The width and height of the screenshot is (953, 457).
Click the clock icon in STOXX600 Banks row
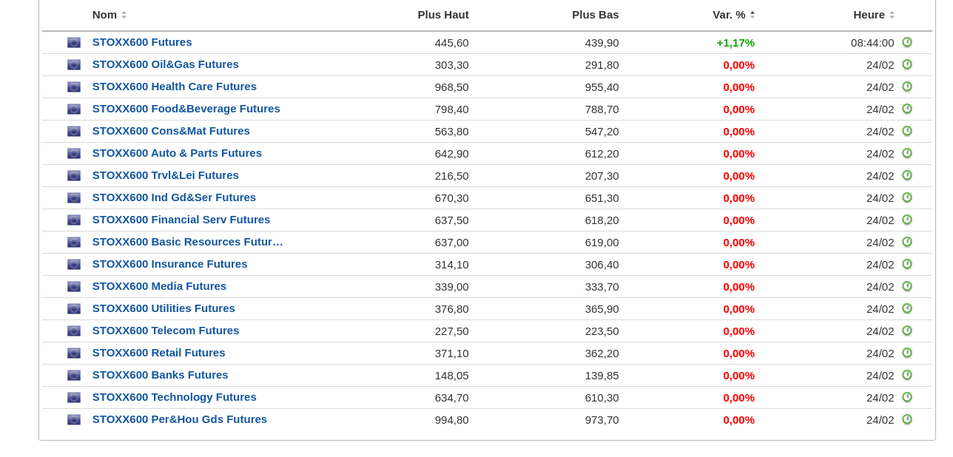click(907, 375)
